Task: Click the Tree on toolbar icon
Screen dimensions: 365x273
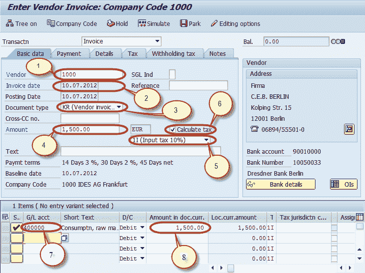Action: [9, 23]
